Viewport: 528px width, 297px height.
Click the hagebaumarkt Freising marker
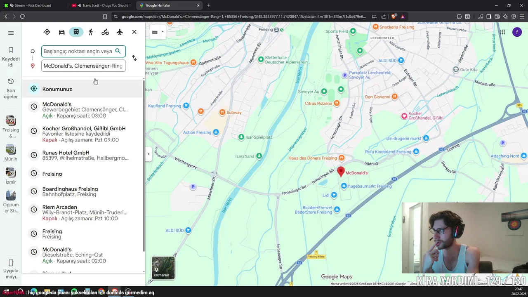(344, 186)
